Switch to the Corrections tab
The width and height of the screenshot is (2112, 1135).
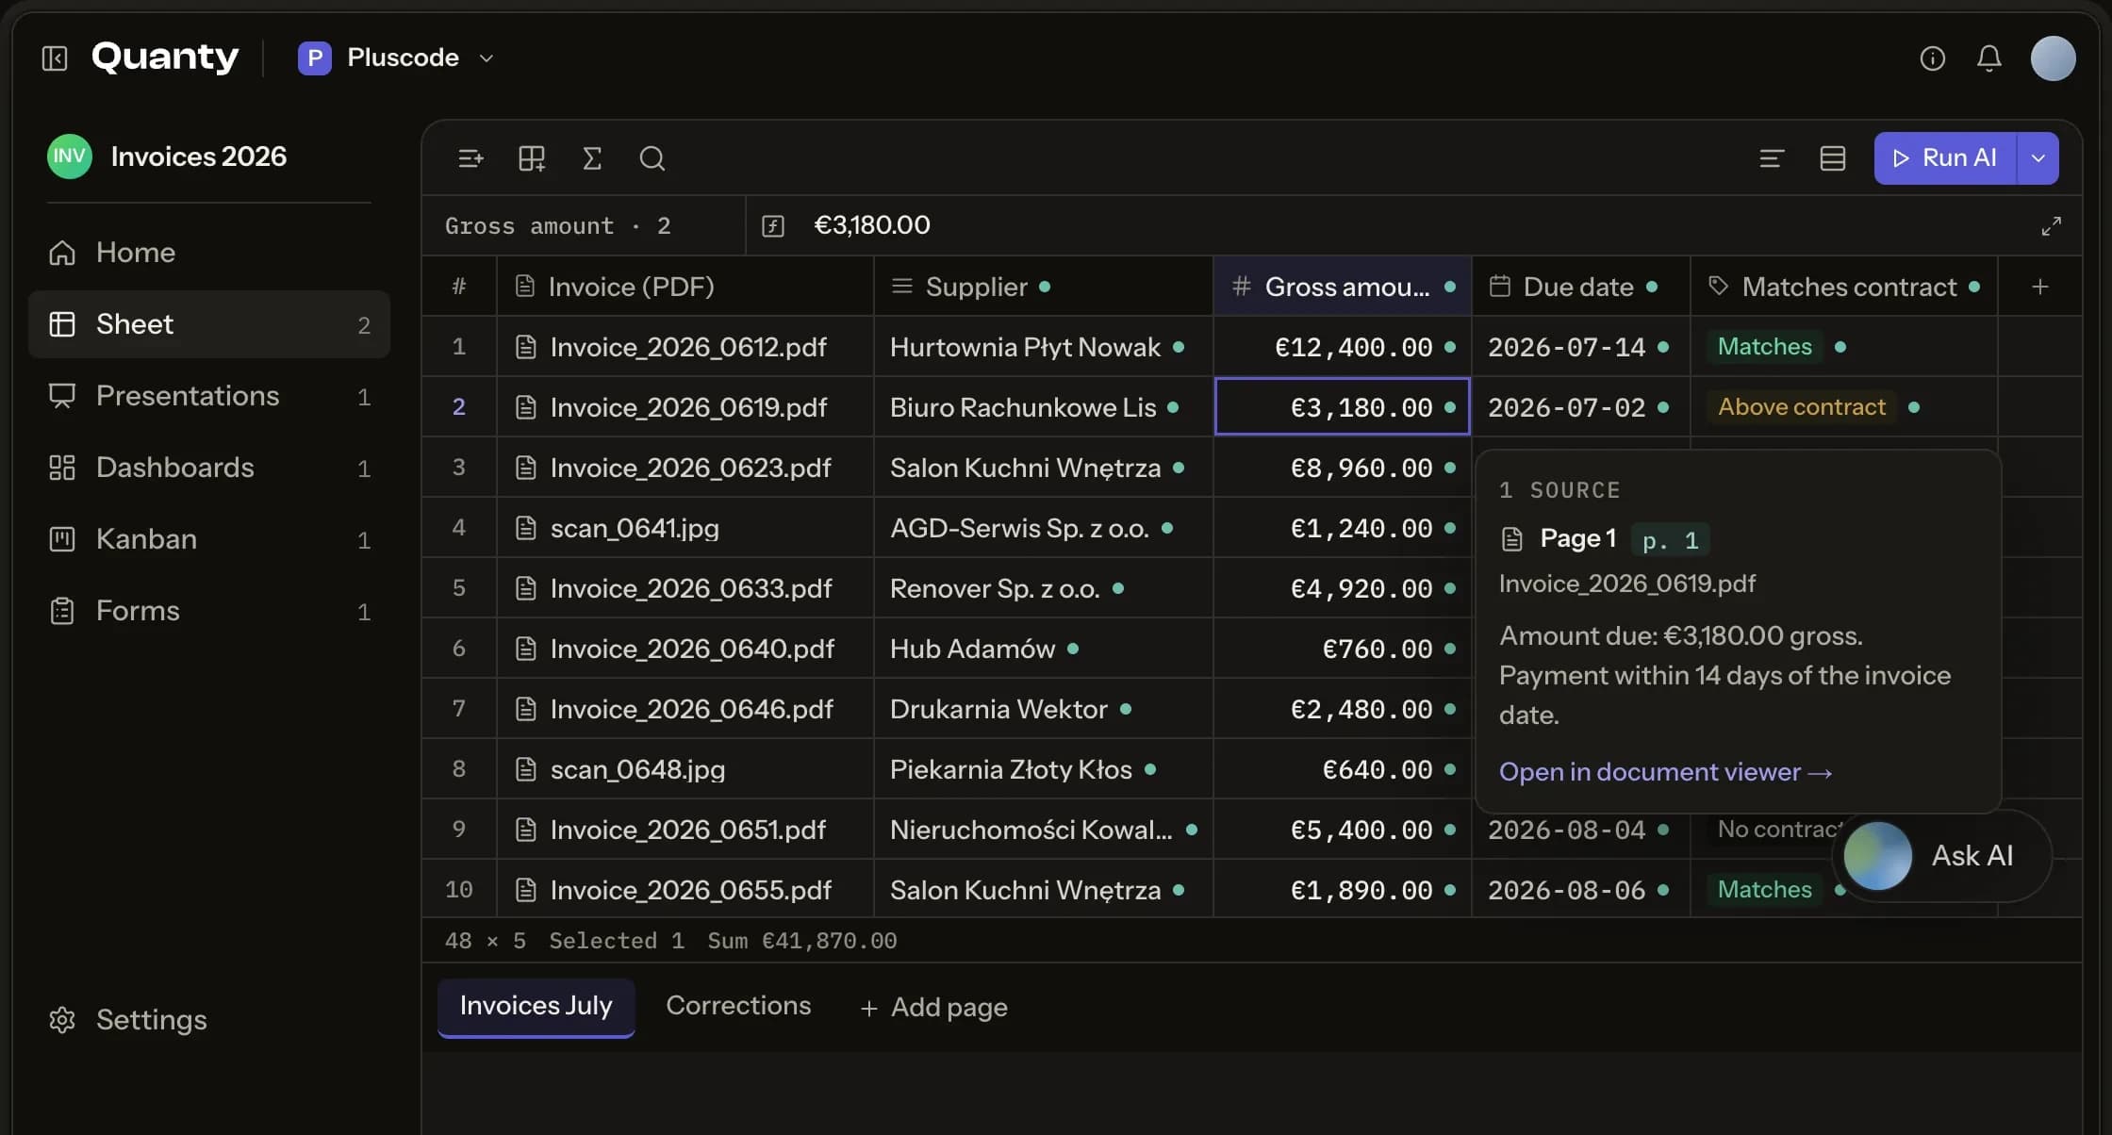click(x=738, y=1006)
